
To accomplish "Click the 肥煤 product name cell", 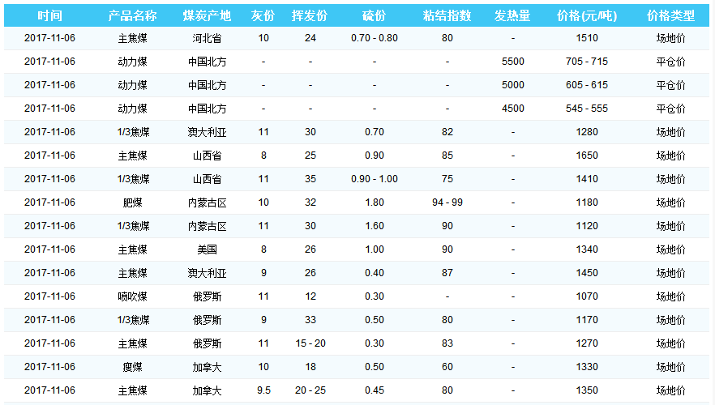I will (x=132, y=202).
